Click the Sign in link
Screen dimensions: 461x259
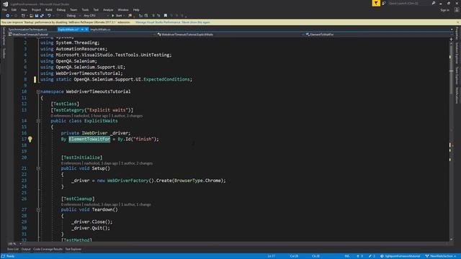coord(445,10)
